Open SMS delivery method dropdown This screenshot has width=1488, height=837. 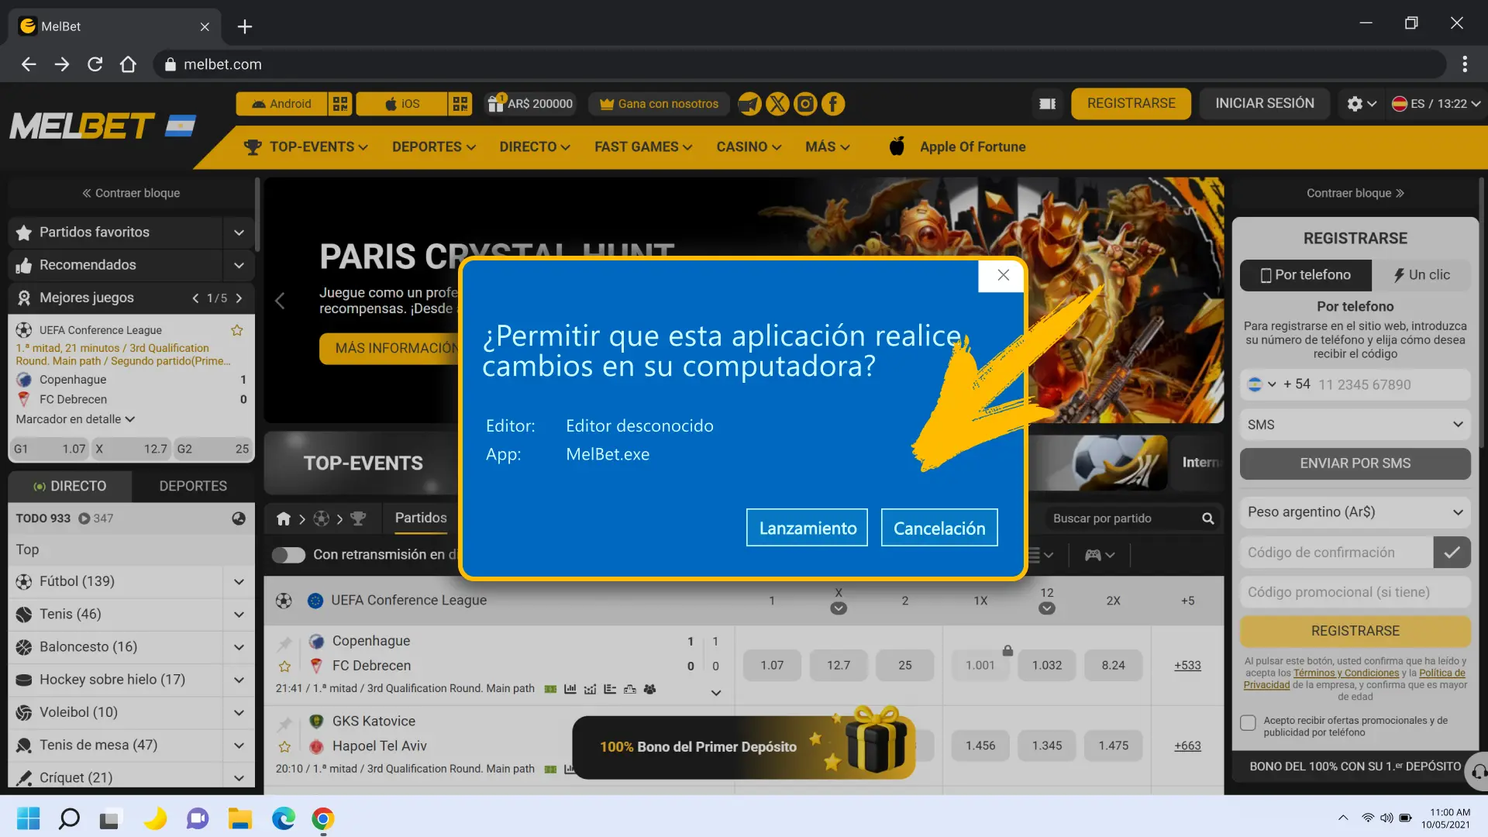point(1355,425)
